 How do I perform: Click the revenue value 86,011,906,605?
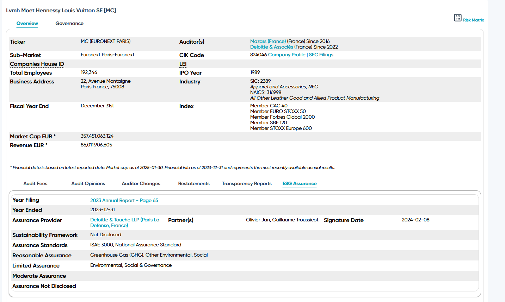click(x=97, y=145)
